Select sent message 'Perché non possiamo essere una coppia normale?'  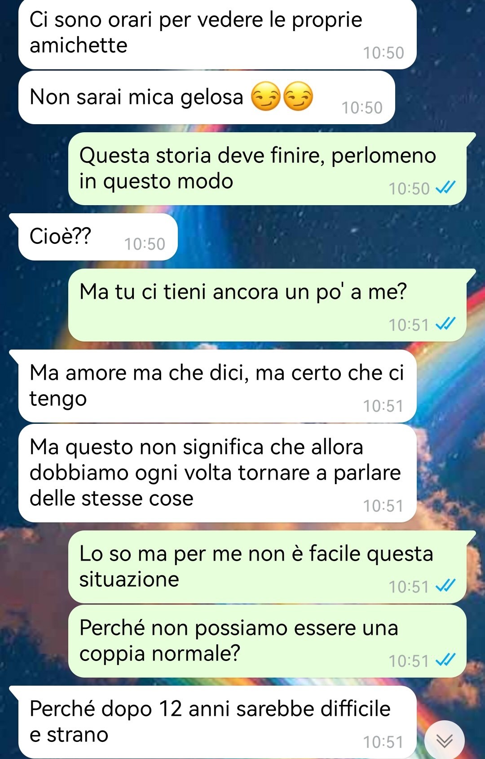(267, 641)
